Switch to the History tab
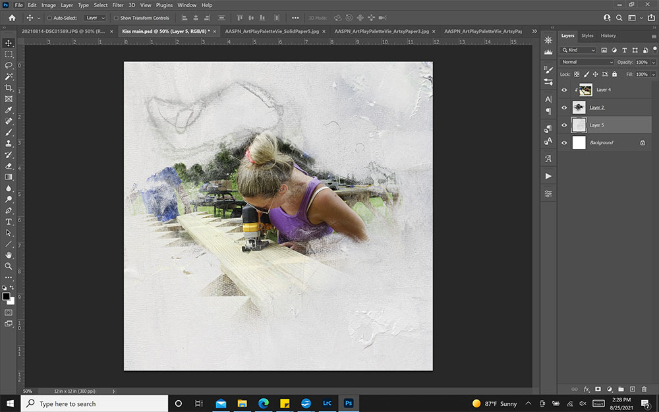 coord(608,36)
